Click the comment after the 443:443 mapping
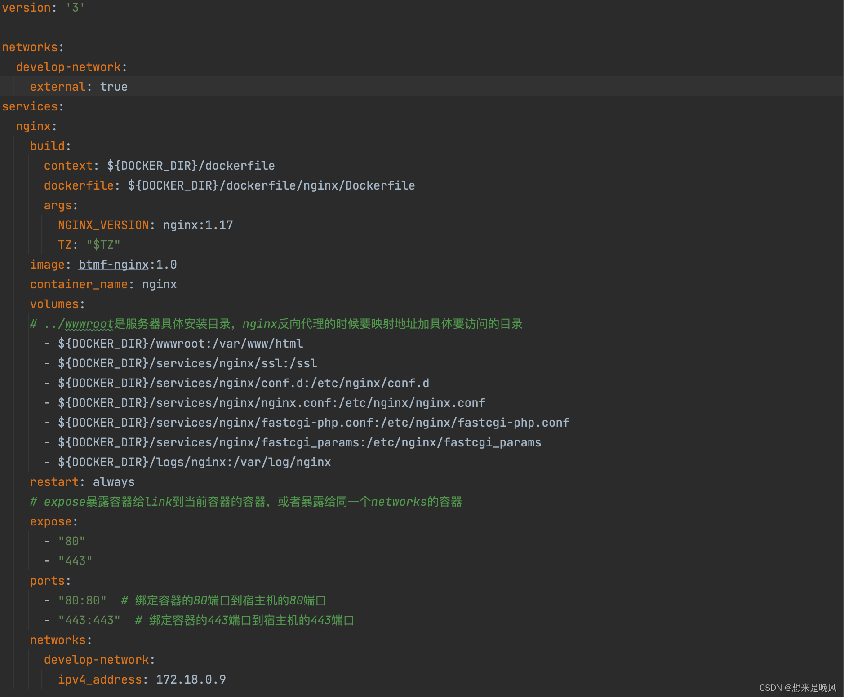The height and width of the screenshot is (697, 844). click(x=245, y=620)
